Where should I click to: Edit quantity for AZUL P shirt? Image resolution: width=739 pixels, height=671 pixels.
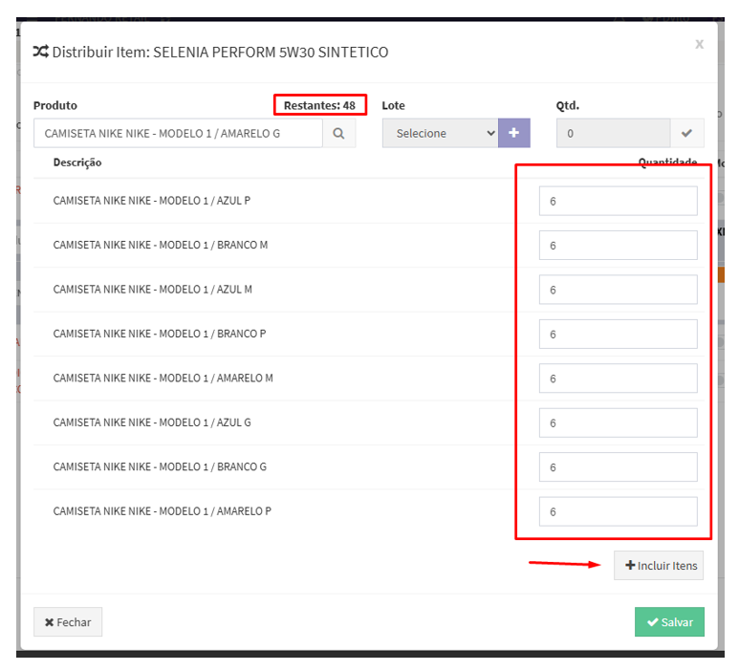[618, 202]
